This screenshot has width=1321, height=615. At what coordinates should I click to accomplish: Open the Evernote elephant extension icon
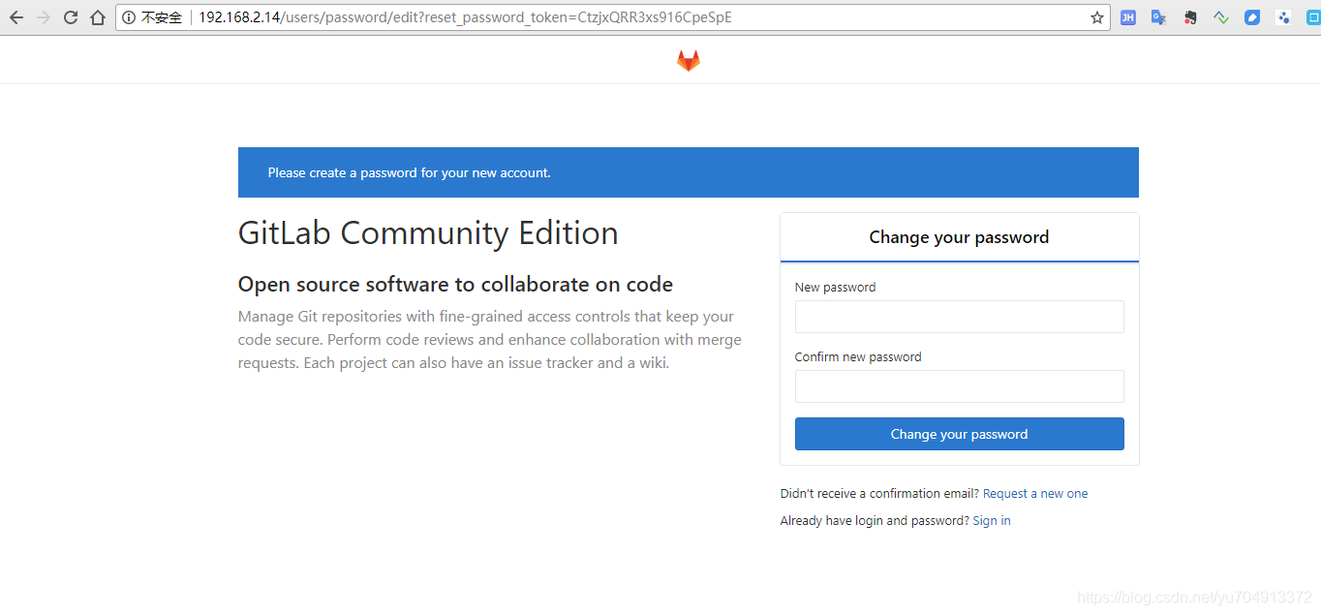[x=1190, y=17]
